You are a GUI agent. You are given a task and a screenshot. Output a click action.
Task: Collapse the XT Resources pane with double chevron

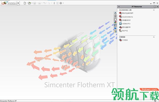(x=119, y=7)
